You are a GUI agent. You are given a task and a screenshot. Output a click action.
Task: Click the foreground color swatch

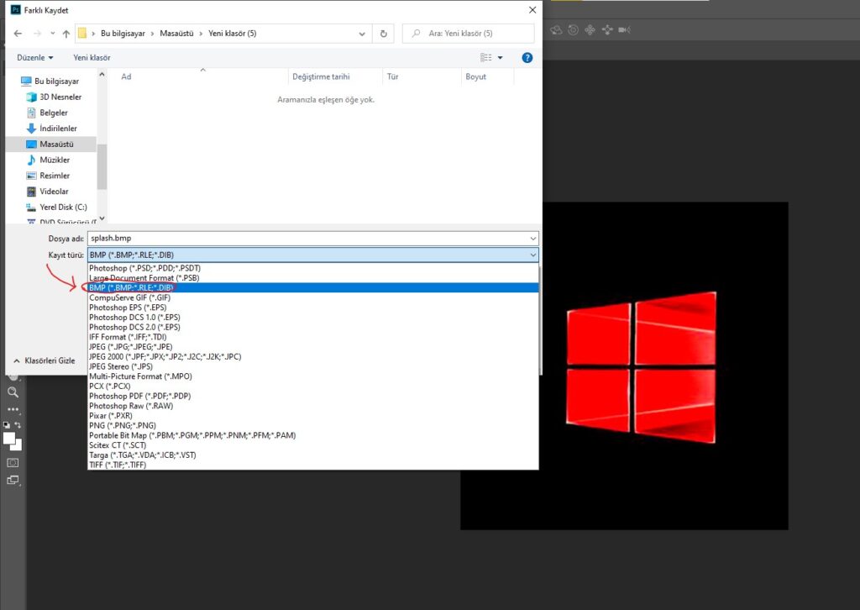point(9,439)
